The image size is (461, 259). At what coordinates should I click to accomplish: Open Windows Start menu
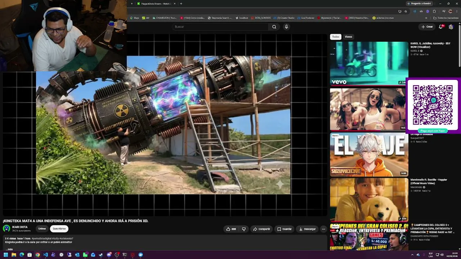(x=6, y=255)
